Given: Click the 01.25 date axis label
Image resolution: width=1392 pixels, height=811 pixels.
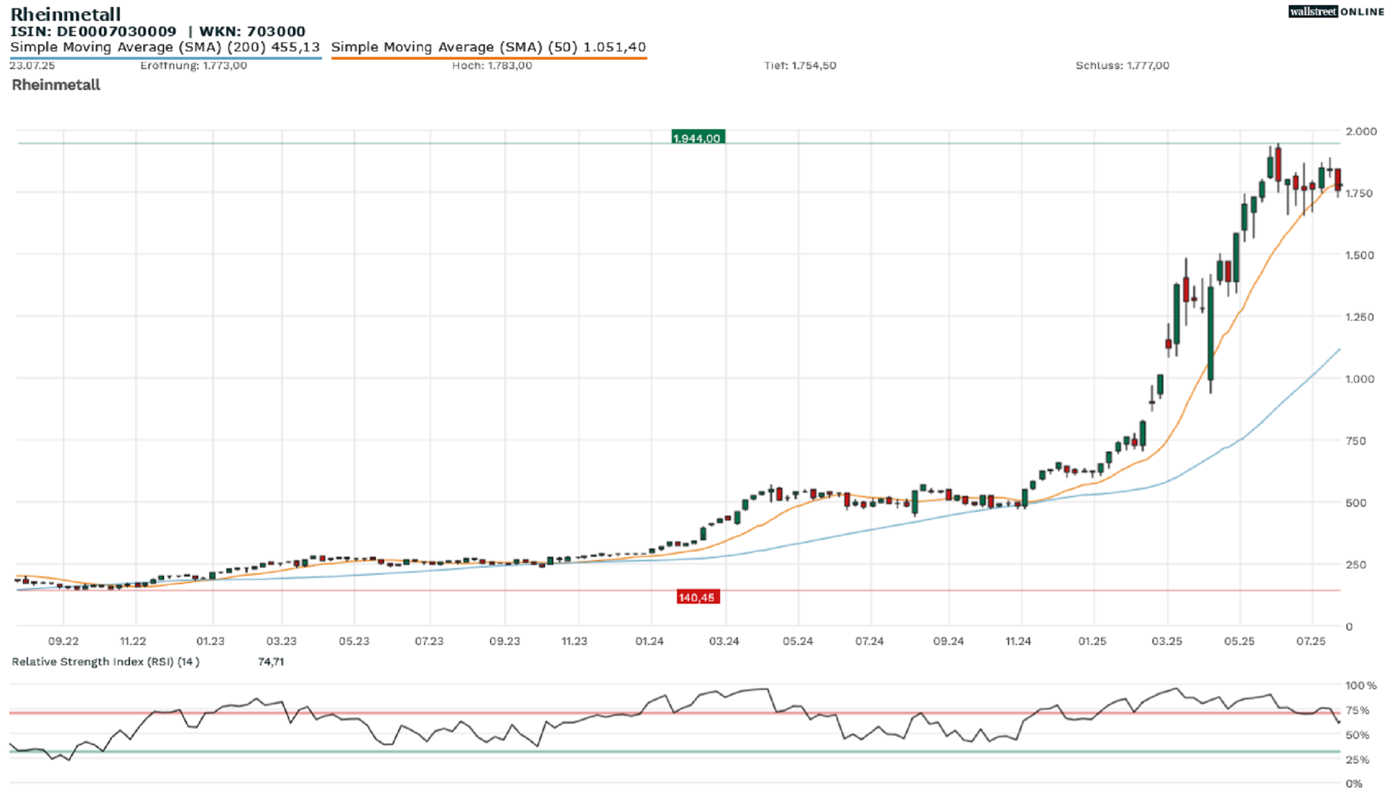Looking at the screenshot, I should pyautogui.click(x=1092, y=641).
